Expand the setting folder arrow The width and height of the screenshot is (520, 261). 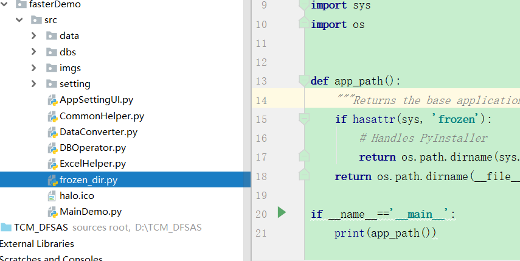(34, 83)
